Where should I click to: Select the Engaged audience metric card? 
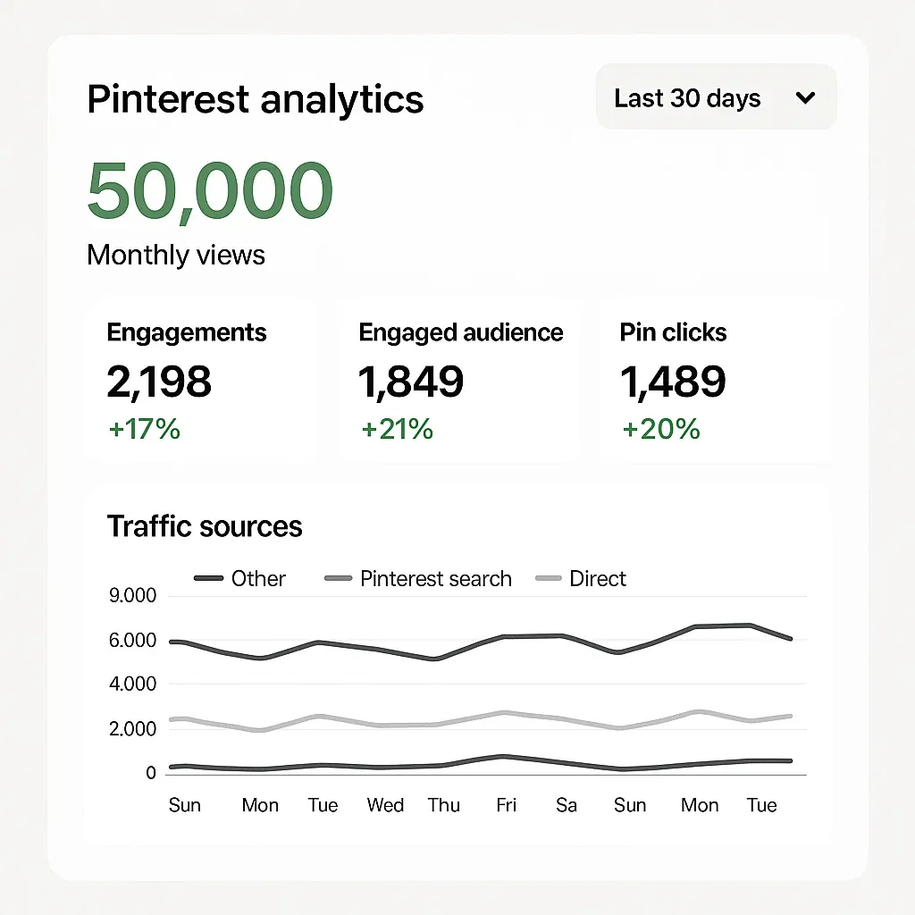coord(459,381)
